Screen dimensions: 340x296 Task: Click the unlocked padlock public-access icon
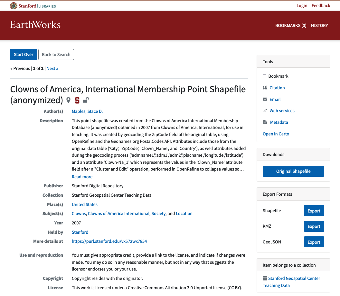point(86,100)
